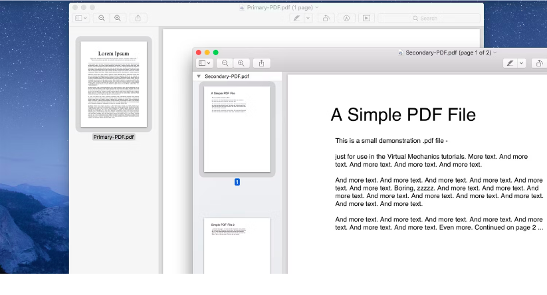Click Primary-PDF.pdf file name label
Viewport: 547px width, 295px height.
(x=114, y=137)
